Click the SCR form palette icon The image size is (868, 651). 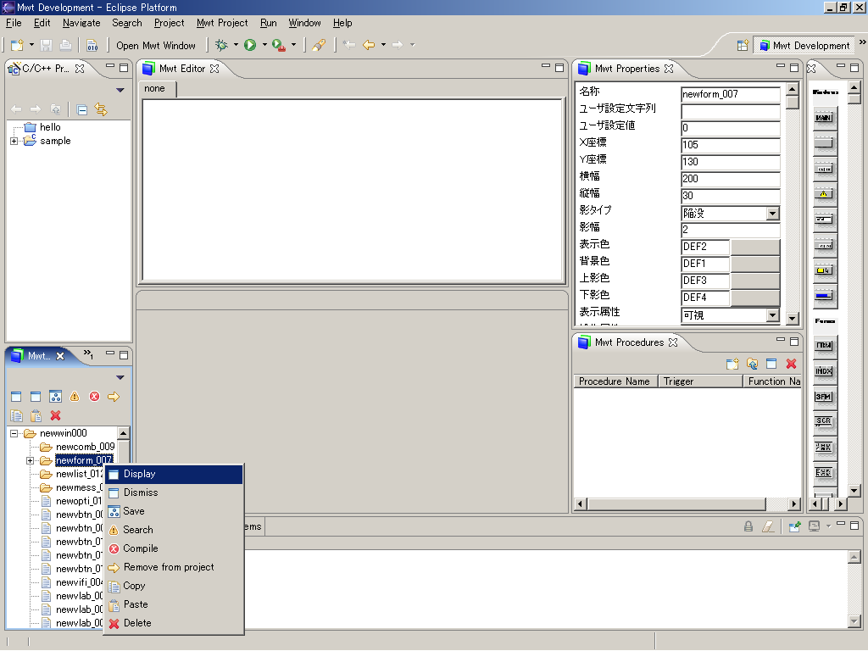tap(824, 421)
